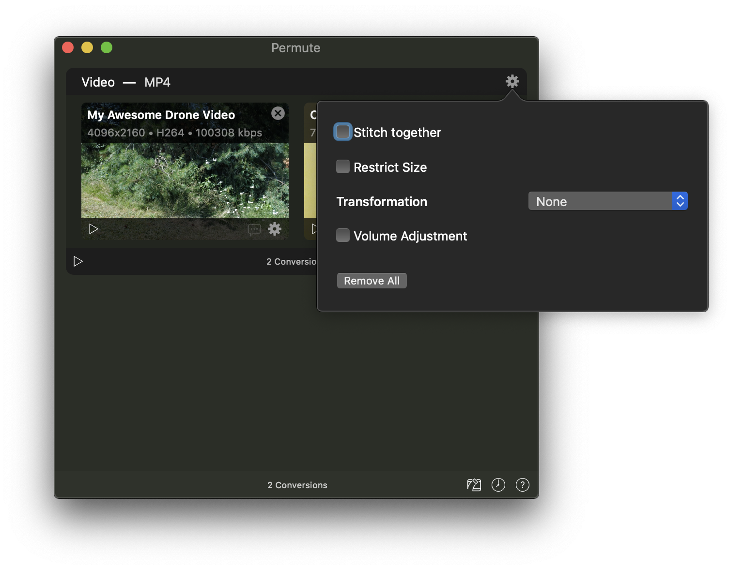743x570 pixels.
Task: Select the My Awesome Drone Video thumbnail
Action: (185, 180)
